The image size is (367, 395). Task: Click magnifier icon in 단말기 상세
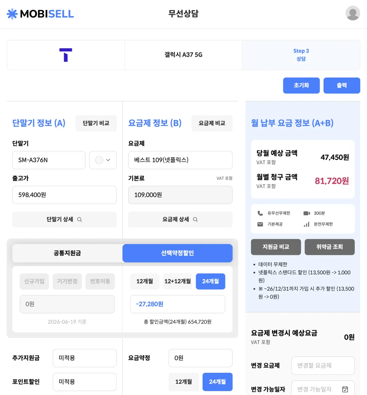point(79,219)
